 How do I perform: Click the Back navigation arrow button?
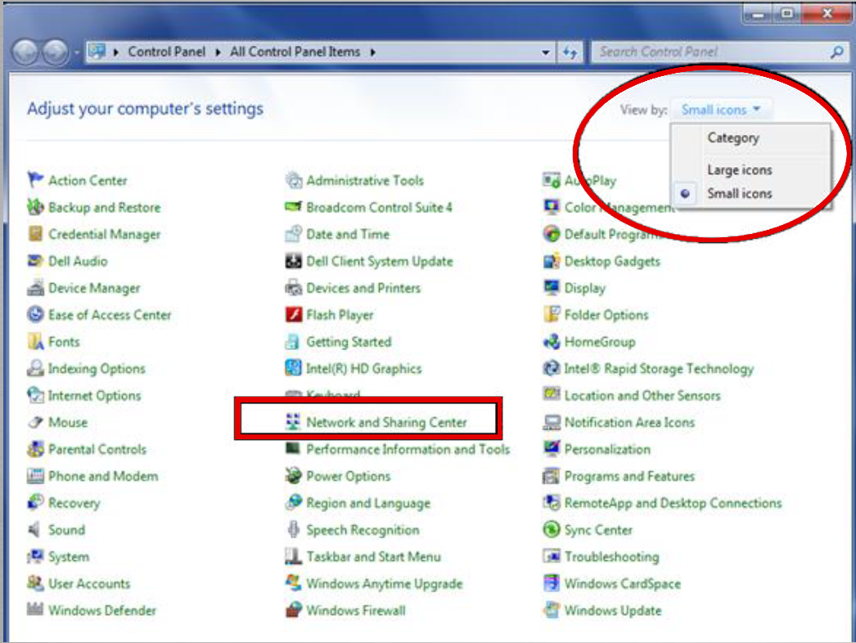click(x=26, y=53)
